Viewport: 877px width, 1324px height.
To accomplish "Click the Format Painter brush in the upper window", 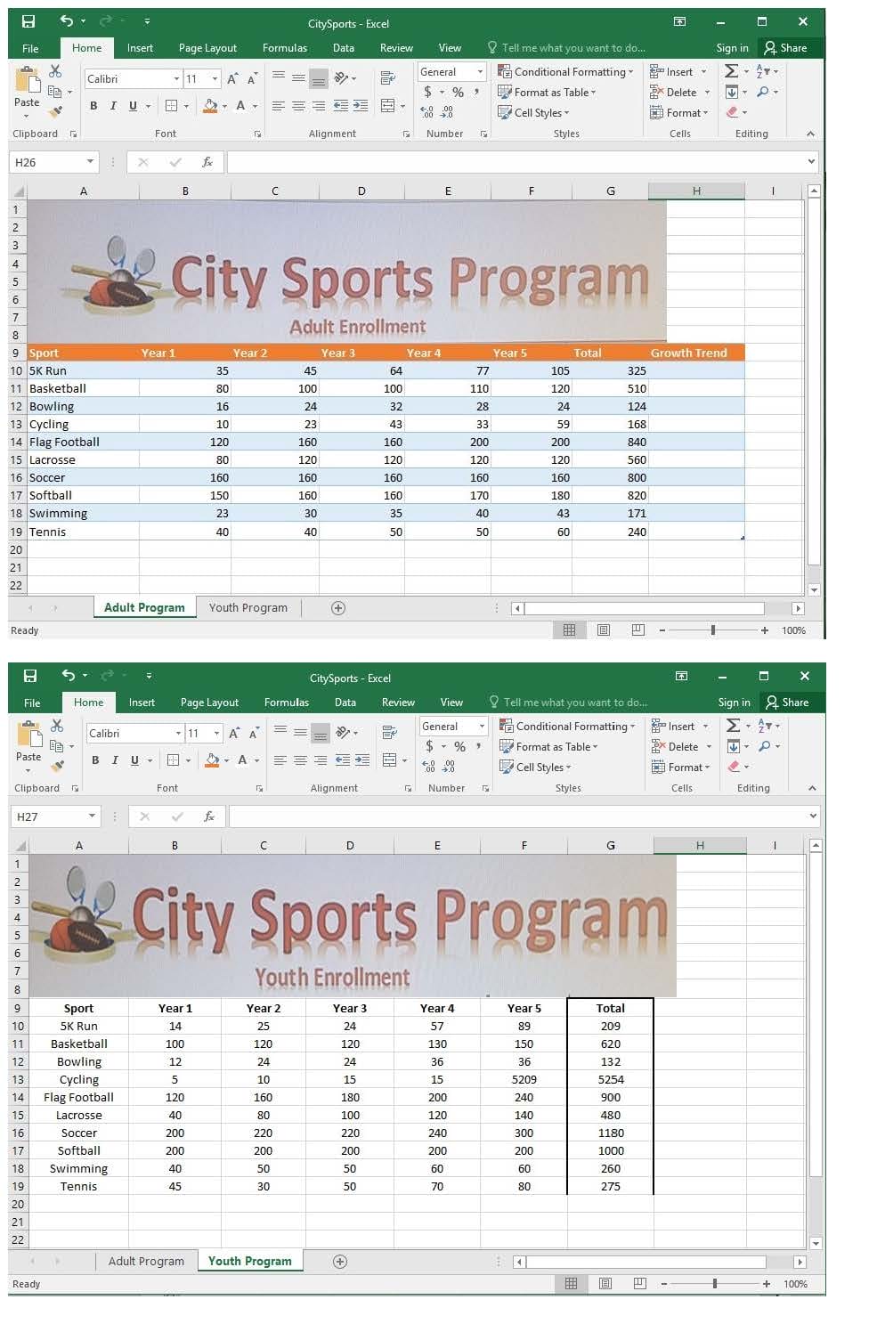I will [x=56, y=112].
